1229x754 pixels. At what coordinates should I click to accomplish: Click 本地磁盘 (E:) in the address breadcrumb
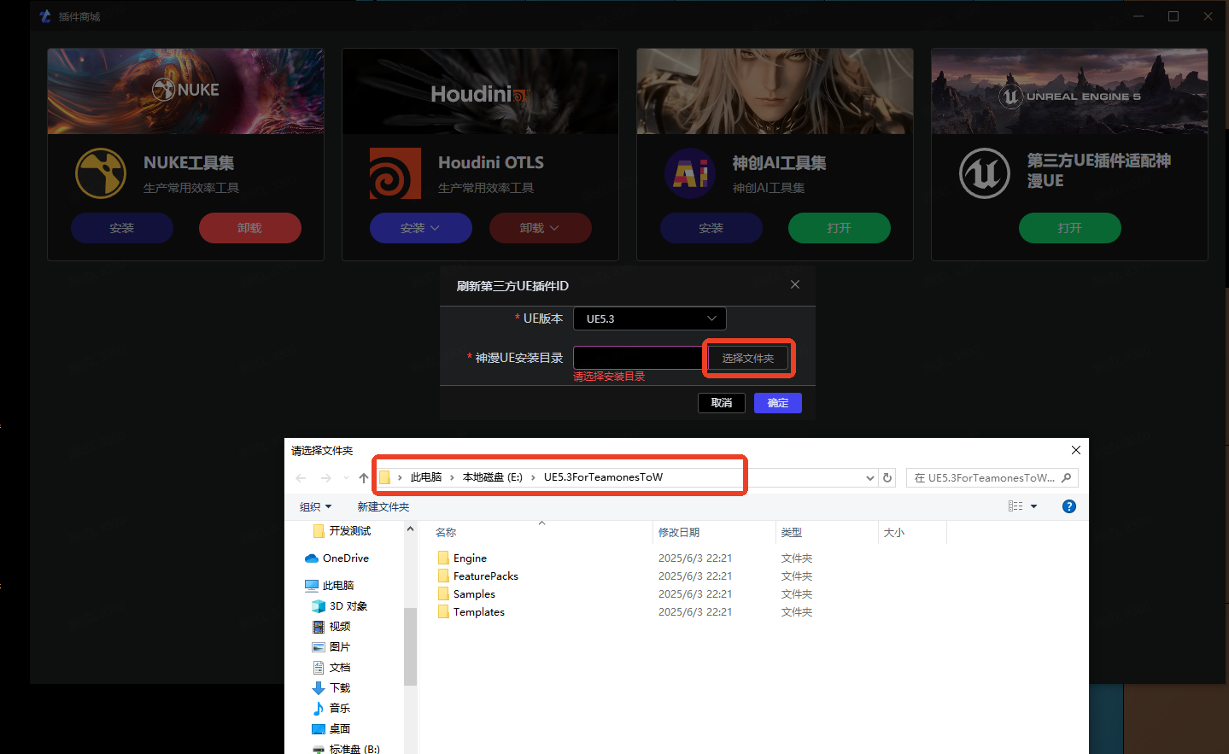click(493, 477)
